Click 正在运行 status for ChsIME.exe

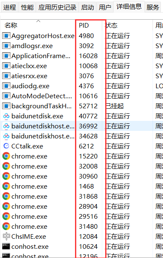[118, 237]
